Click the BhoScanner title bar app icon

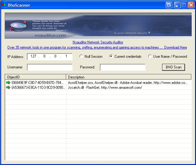tap(4, 5)
